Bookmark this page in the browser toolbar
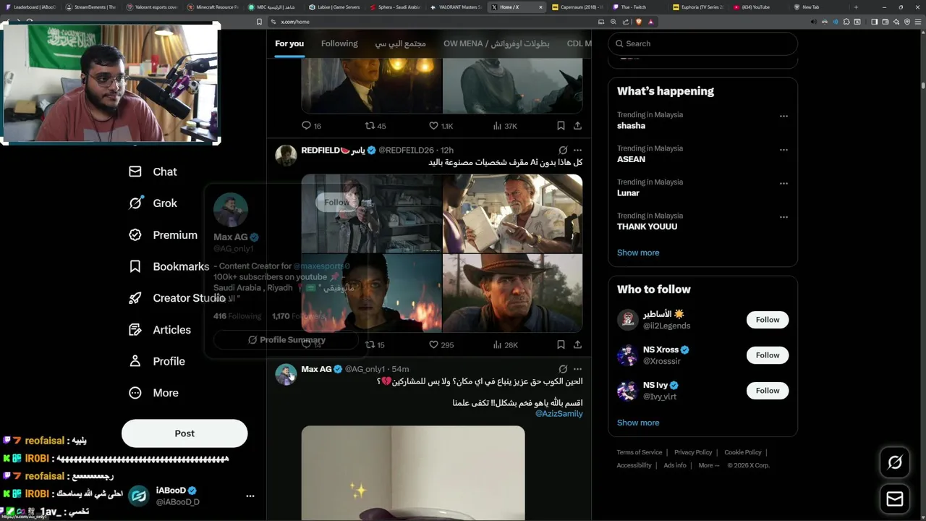This screenshot has width=926, height=521. (259, 22)
